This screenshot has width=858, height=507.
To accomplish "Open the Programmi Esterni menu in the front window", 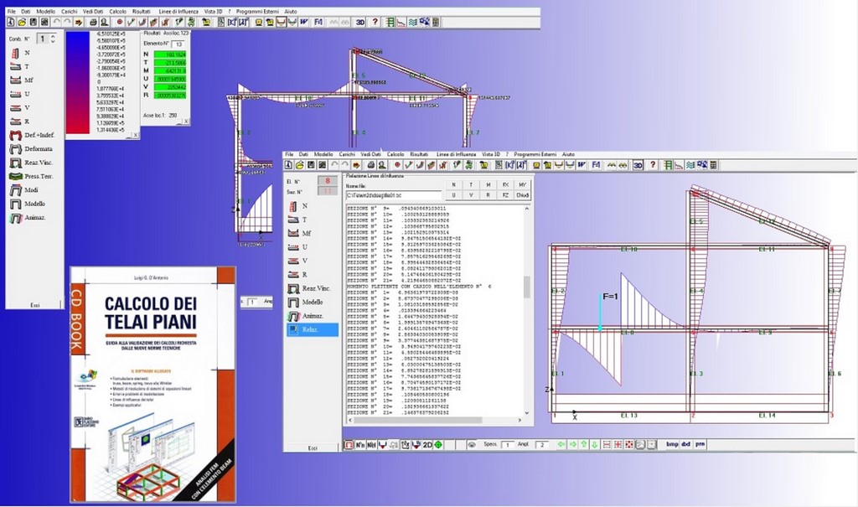I will pyautogui.click(x=535, y=154).
